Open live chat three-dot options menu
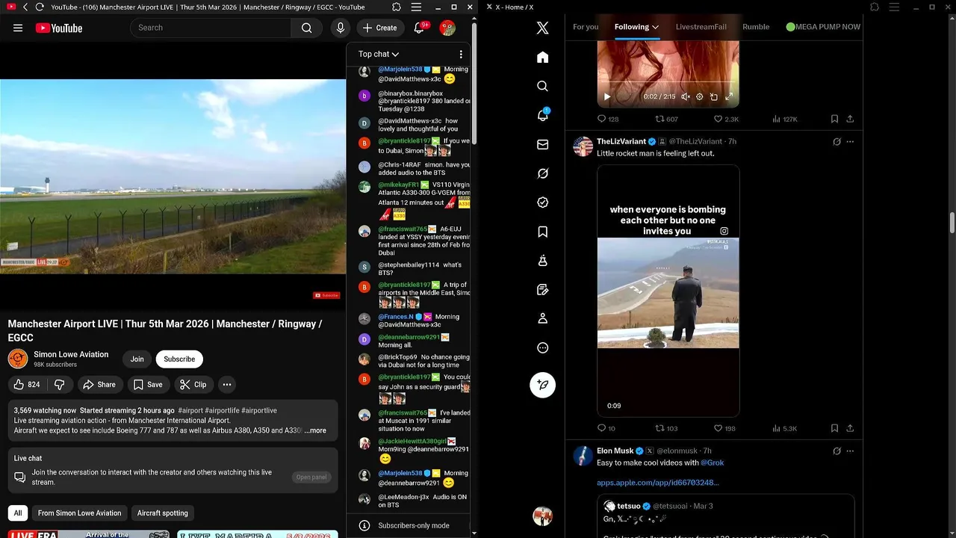 (461, 54)
